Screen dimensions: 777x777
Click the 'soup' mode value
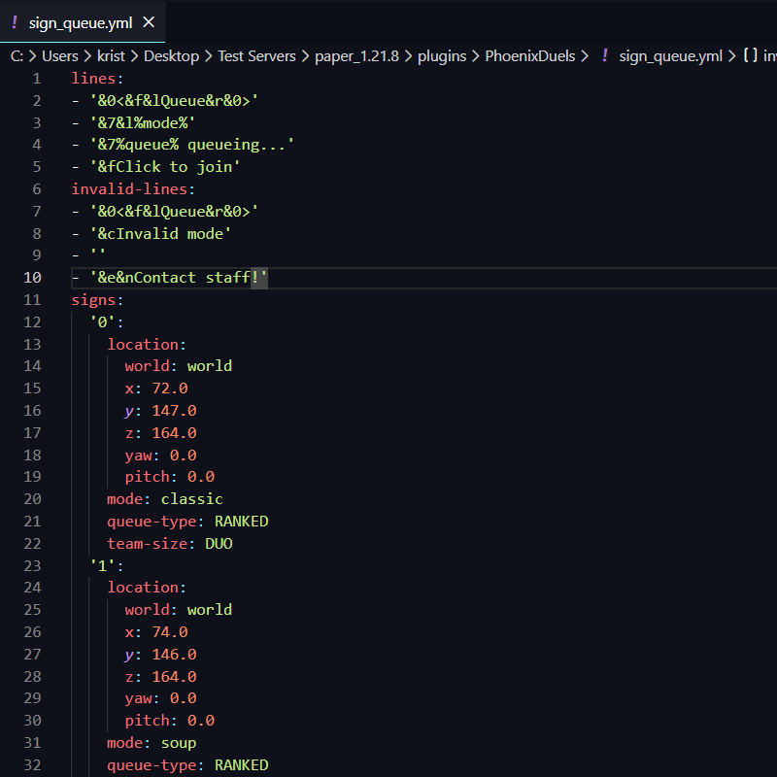pos(179,743)
